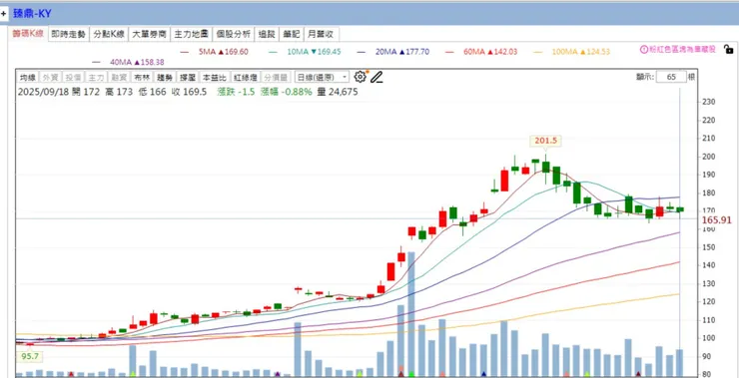Viewport: 739px width, 378px height.
Task: Toggle 撐壓 support-resistance overlay
Action: [187, 77]
